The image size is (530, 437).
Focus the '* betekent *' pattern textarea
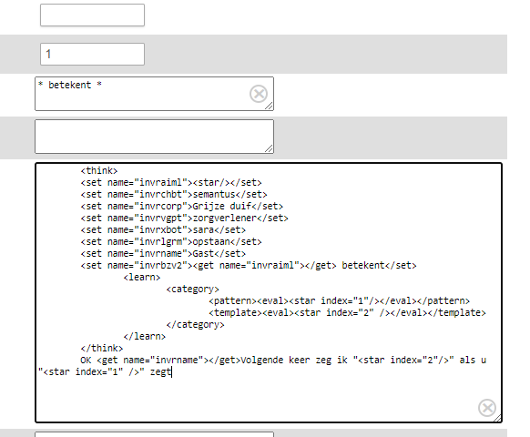(154, 94)
